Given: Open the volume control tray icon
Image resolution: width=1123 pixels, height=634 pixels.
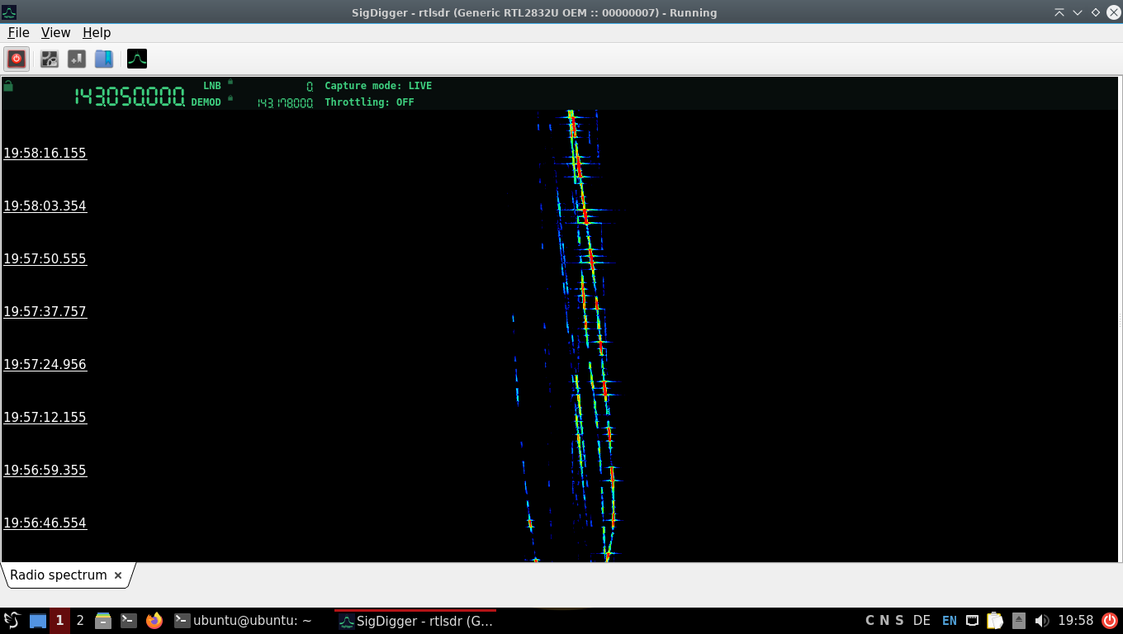Looking at the screenshot, I should click(x=1042, y=621).
